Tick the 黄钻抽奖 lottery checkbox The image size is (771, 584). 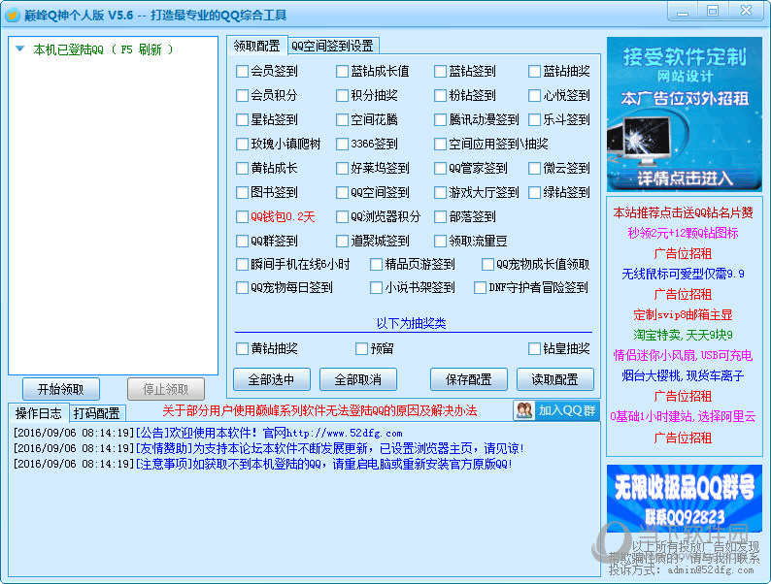(243, 348)
